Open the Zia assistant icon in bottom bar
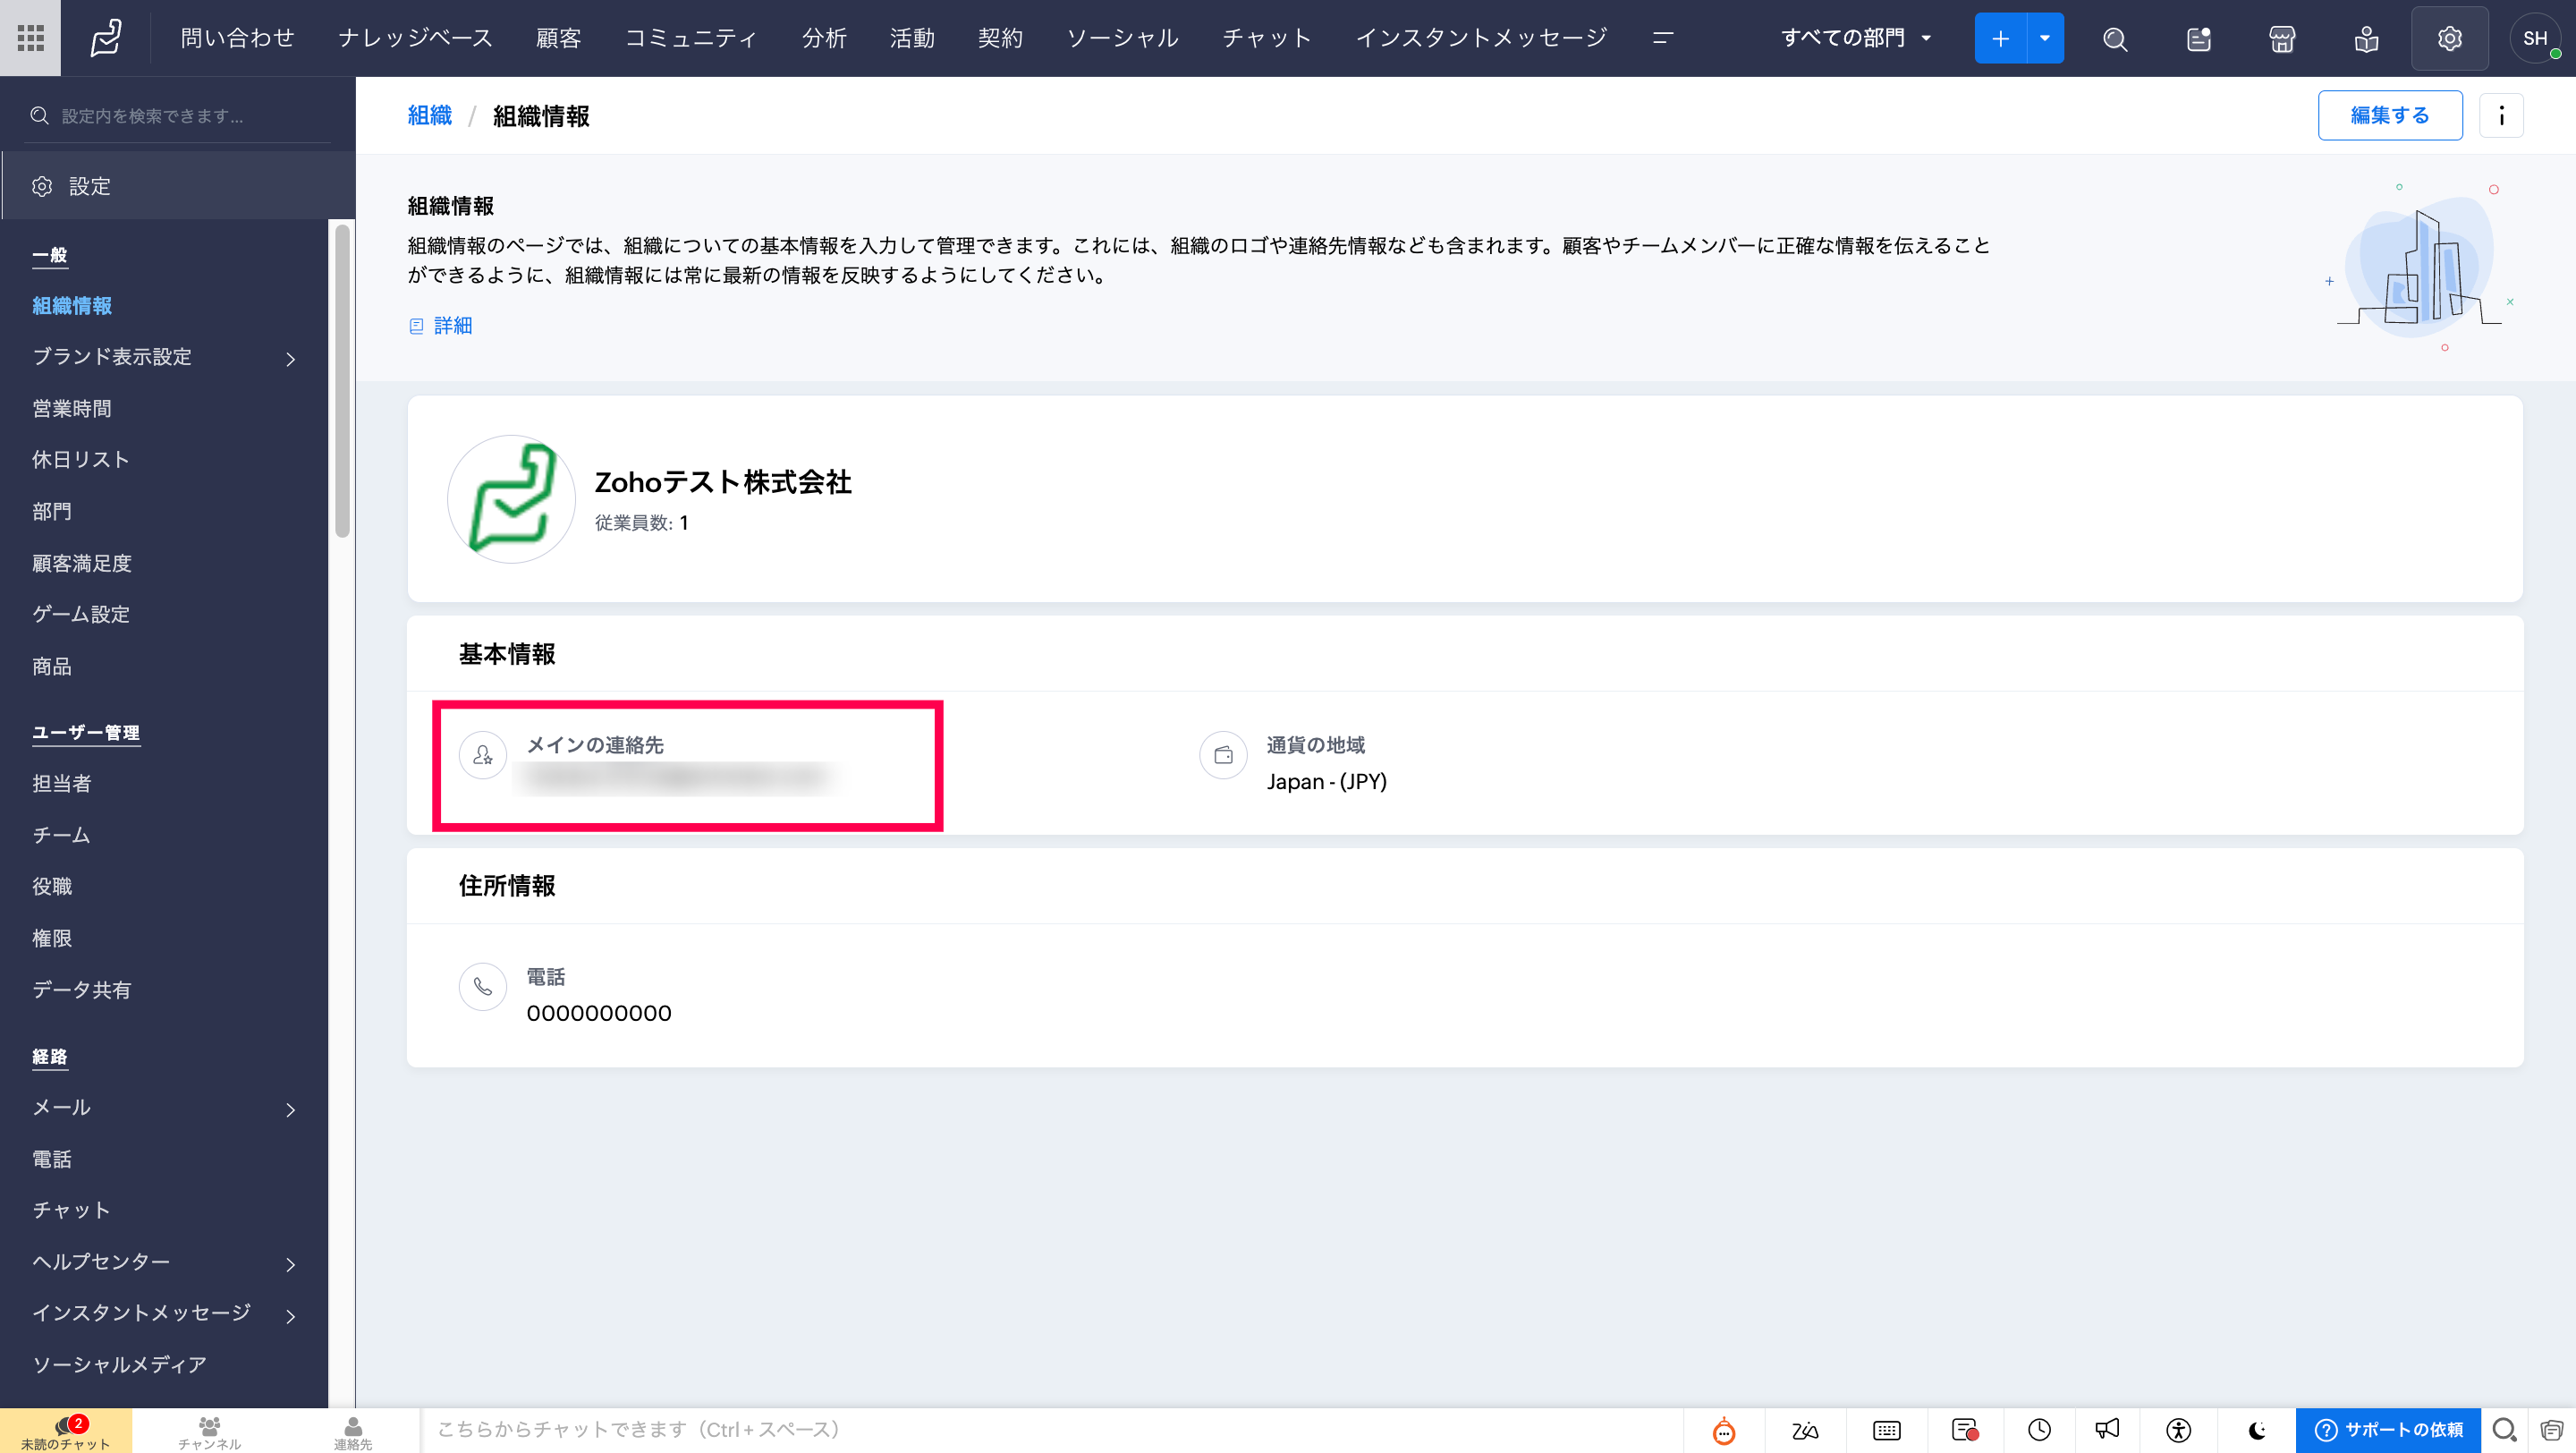 point(1805,1431)
